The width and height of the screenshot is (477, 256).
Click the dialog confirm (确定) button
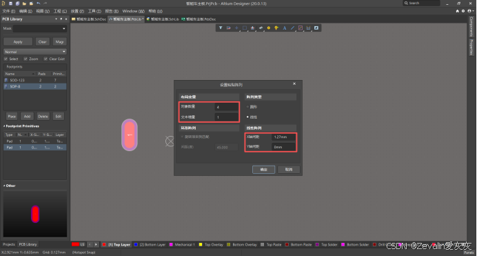[264, 170]
